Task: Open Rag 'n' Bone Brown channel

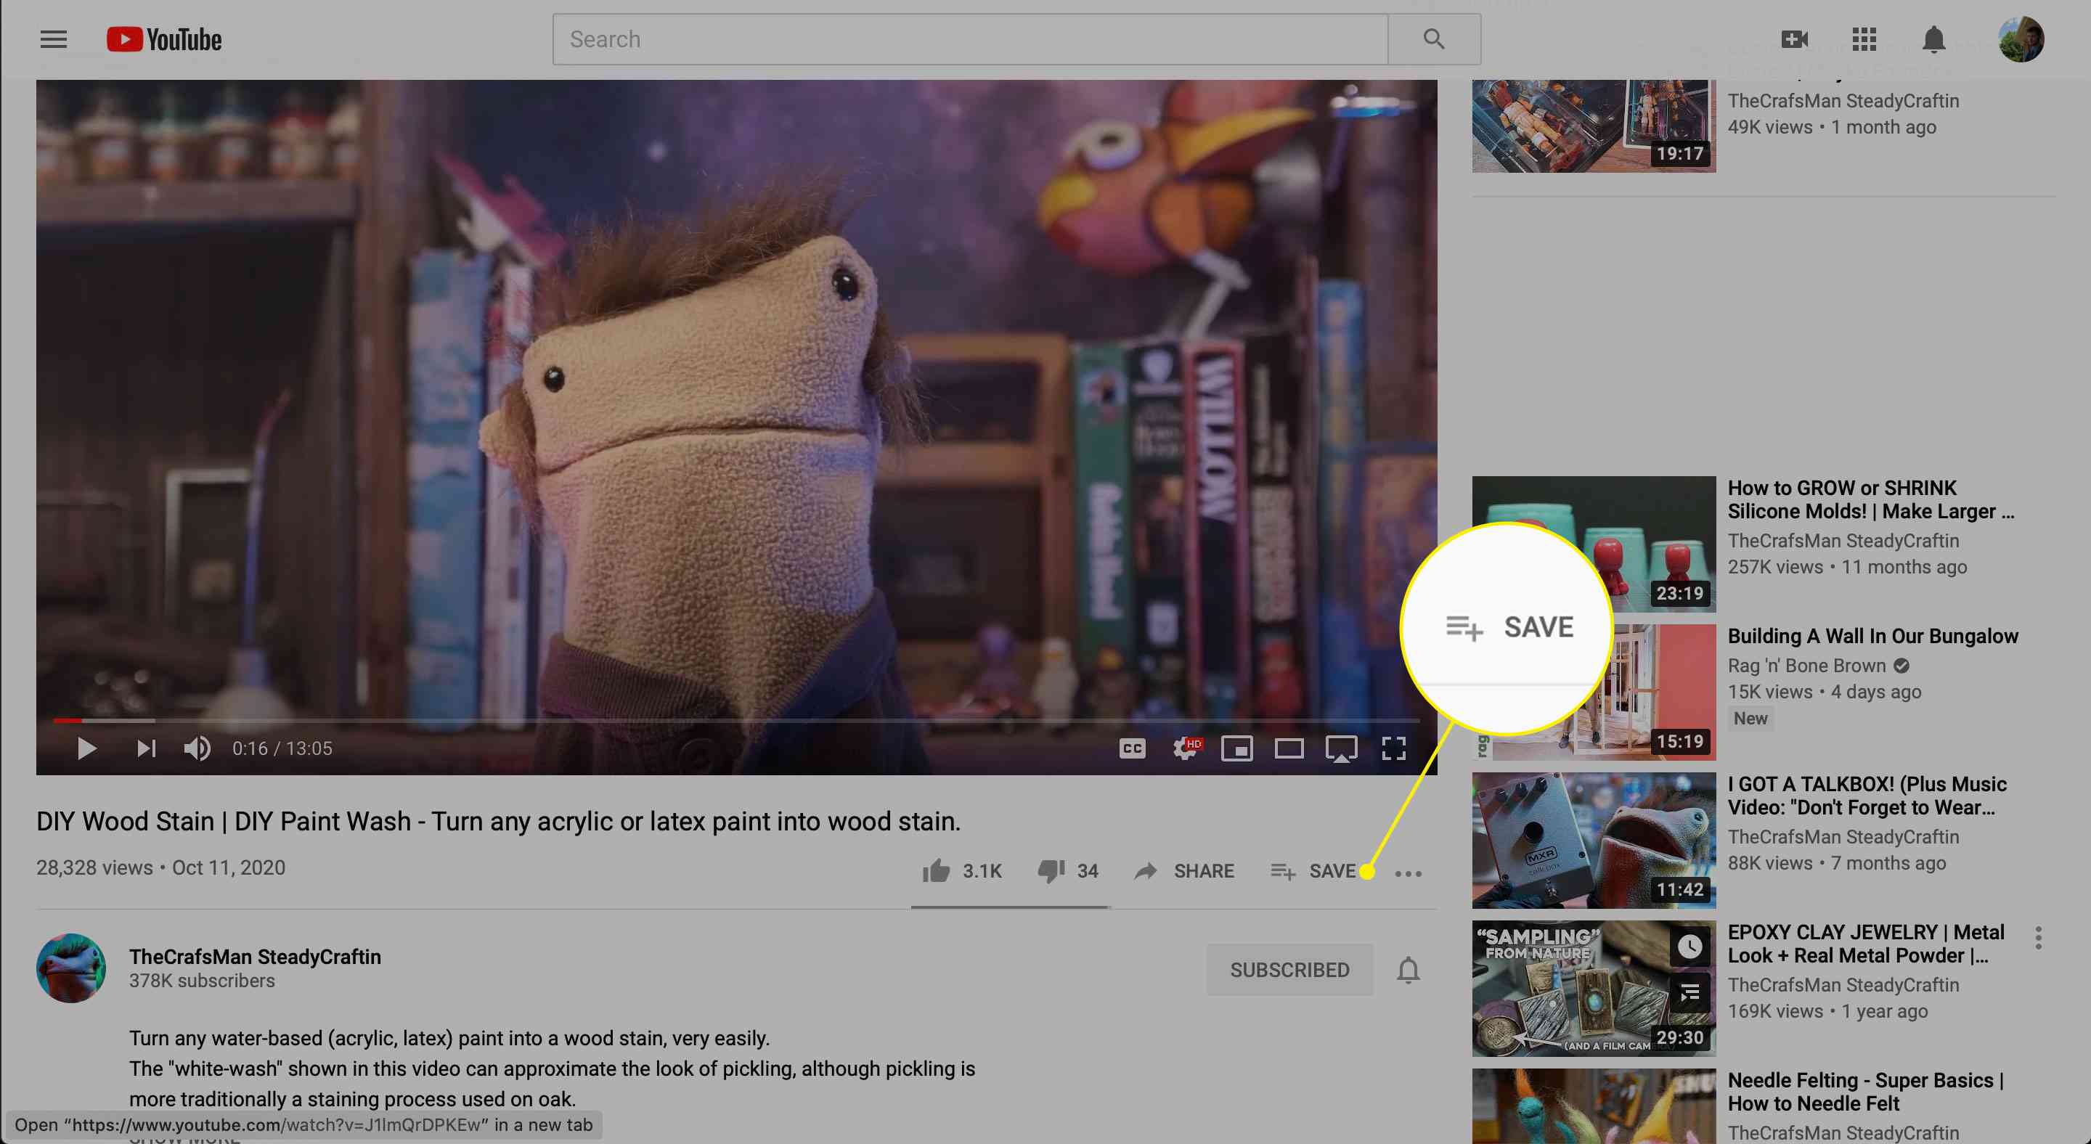Action: click(x=1807, y=666)
